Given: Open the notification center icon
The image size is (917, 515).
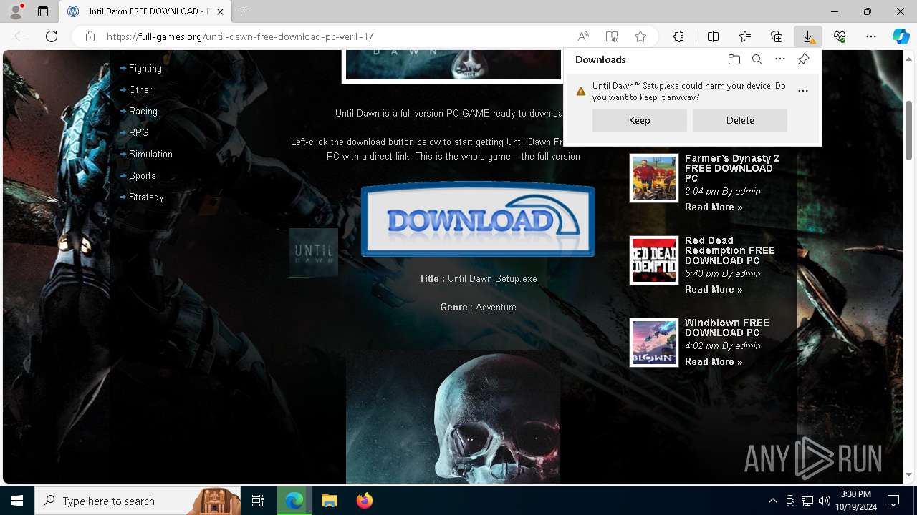Looking at the screenshot, I should pos(893,501).
